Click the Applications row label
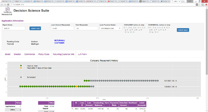 (x=10, y=106)
